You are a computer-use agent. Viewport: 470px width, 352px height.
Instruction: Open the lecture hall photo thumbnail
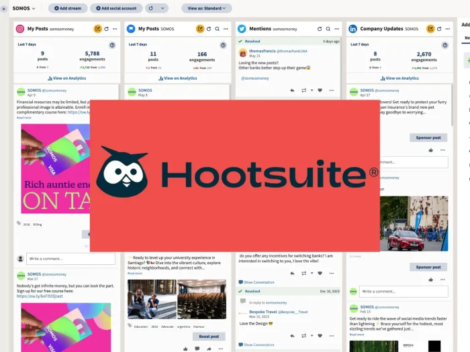(x=201, y=299)
